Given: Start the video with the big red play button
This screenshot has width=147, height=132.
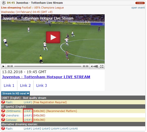Looking at the screenshot, I should [53, 37].
